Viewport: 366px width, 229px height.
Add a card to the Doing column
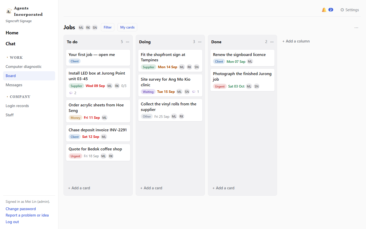tap(151, 188)
